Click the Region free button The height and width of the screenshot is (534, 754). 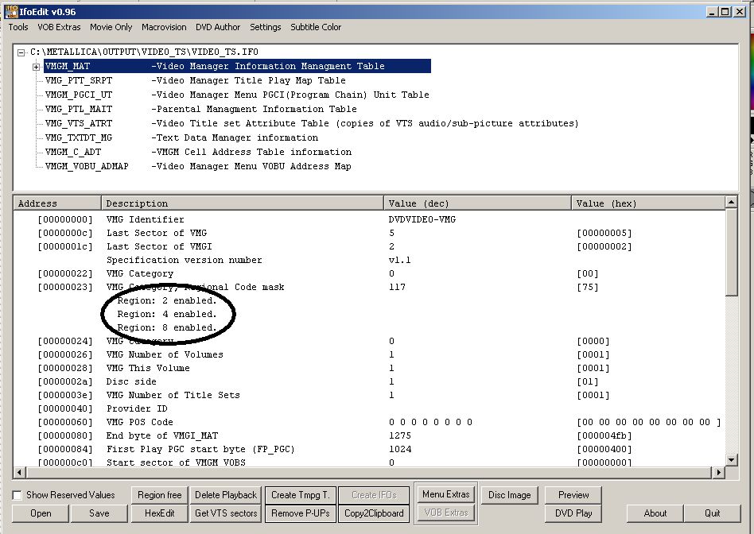click(160, 495)
